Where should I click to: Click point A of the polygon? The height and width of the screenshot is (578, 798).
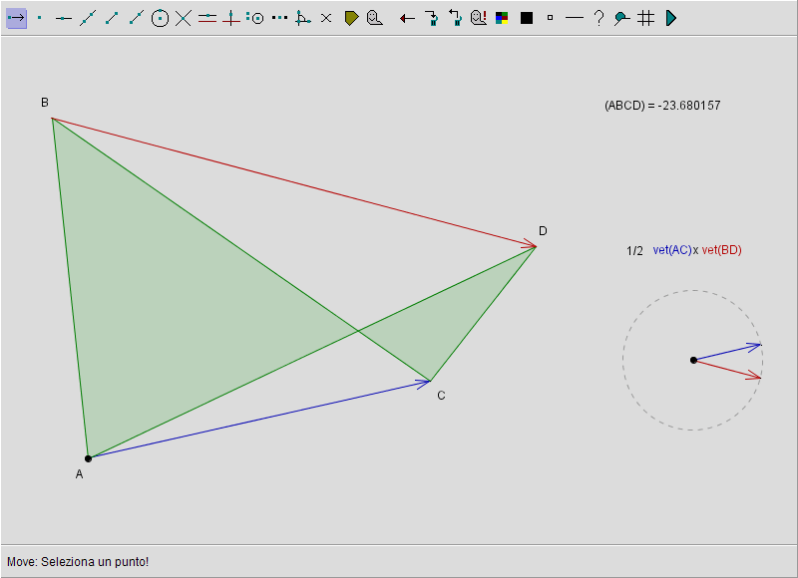point(88,458)
